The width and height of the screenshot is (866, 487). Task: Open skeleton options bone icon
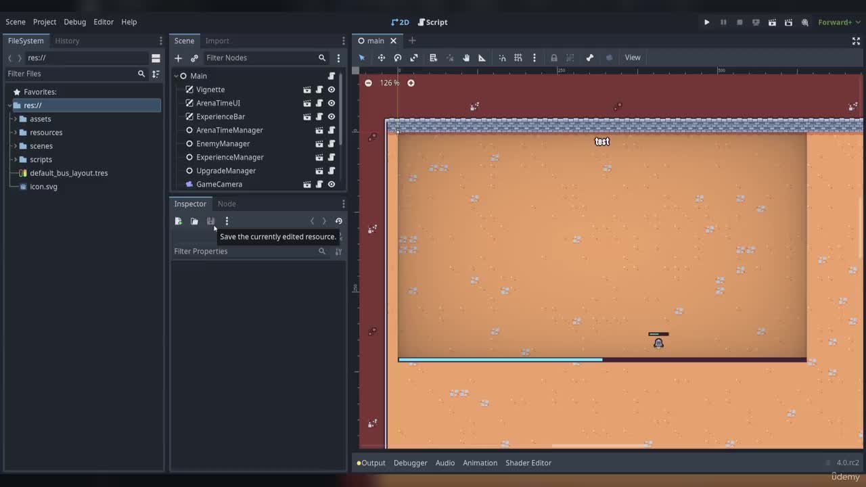[x=590, y=57]
